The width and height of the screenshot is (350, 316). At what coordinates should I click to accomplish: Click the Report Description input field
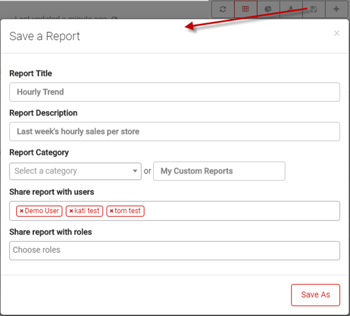[x=174, y=132]
